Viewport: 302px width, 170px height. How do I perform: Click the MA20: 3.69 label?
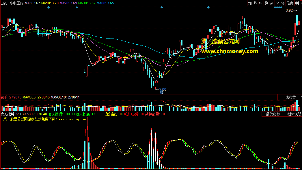click(x=68, y=3)
